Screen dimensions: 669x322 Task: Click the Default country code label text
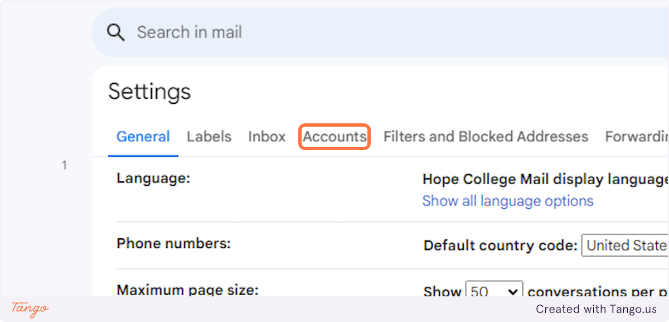click(500, 246)
